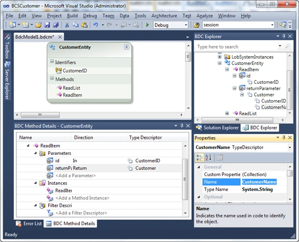299x242 pixels.
Task: Expand the ReadList node in BDC Explorer
Action: coord(227,113)
